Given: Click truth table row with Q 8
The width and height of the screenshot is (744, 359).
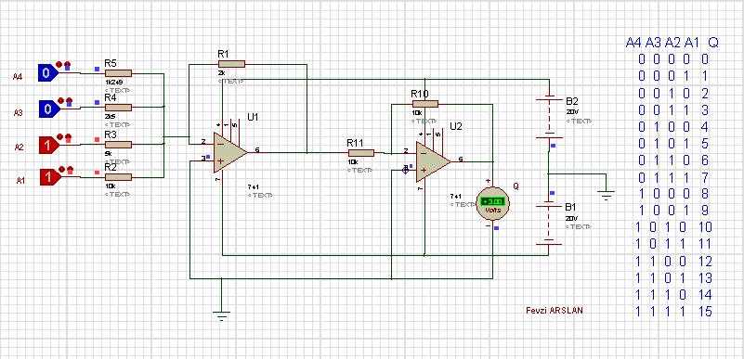Looking at the screenshot, I should (x=674, y=194).
